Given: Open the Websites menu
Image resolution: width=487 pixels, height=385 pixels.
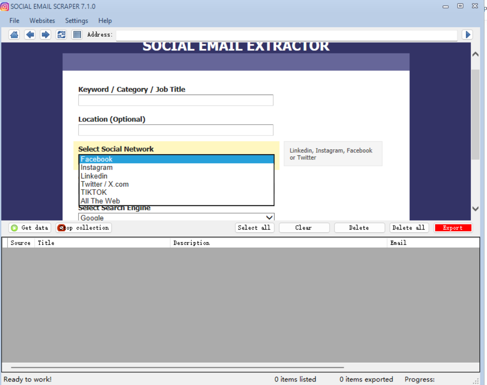Looking at the screenshot, I should click(x=42, y=20).
